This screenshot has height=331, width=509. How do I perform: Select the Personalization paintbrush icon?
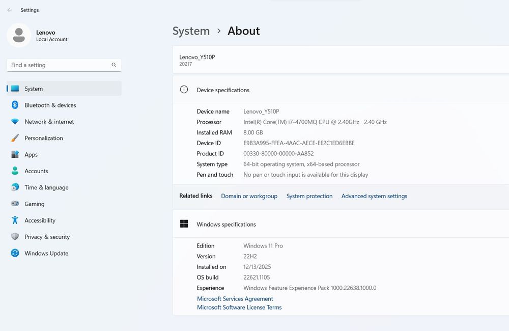[15, 138]
